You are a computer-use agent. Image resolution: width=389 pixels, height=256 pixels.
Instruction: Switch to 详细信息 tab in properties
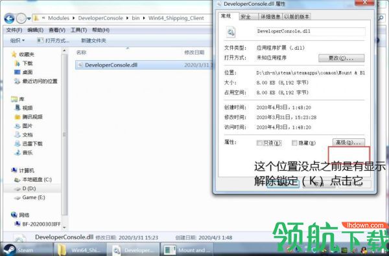pyautogui.click(x=270, y=17)
